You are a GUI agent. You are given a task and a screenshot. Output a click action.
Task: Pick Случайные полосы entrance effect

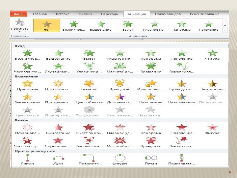click(x=58, y=68)
